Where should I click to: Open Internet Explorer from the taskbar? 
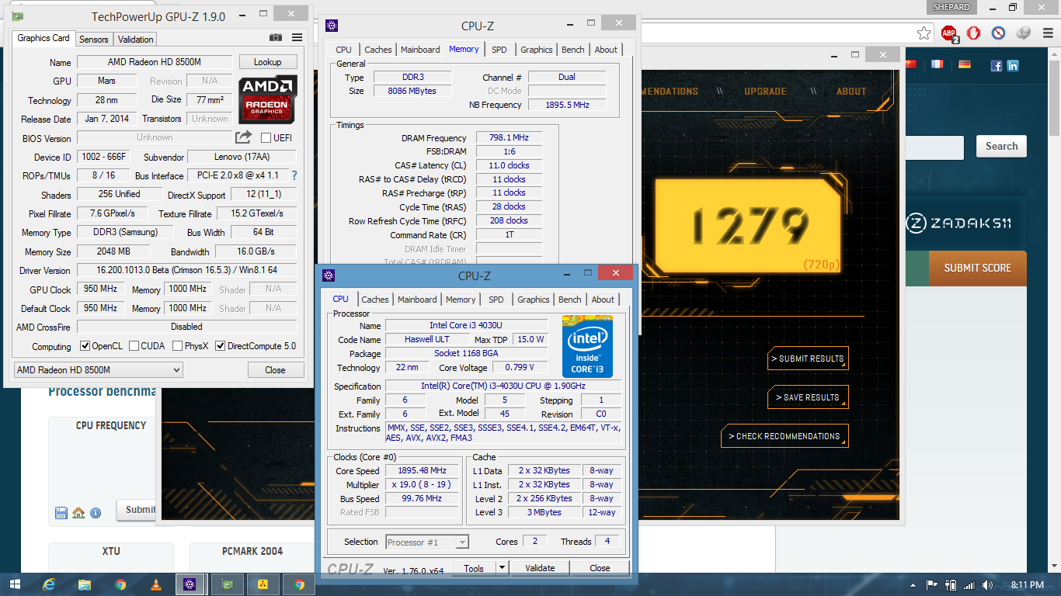[50, 584]
